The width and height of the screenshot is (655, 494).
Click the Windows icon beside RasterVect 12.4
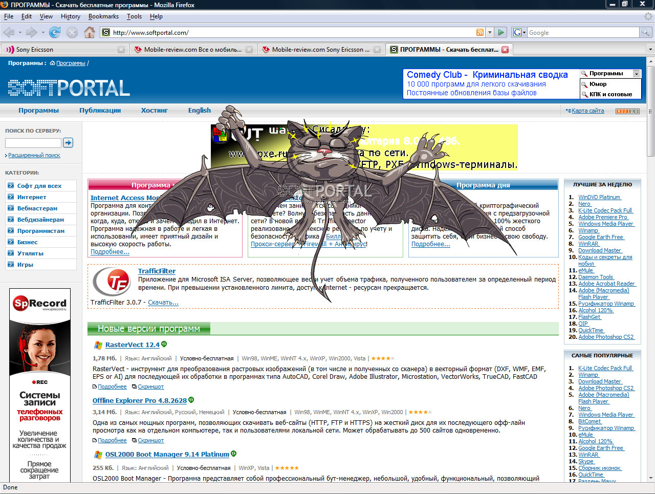click(98, 346)
